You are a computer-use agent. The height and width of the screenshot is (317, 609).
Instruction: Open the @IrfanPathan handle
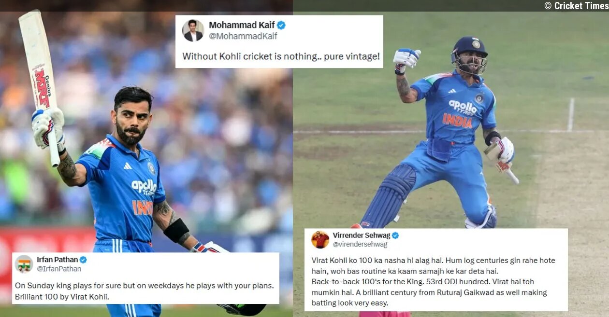tap(59, 269)
